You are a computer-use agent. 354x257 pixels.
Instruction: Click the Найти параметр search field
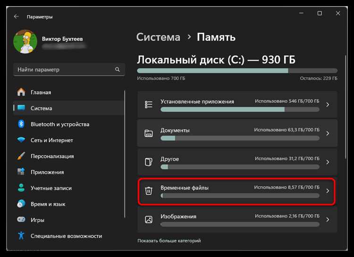pos(69,69)
